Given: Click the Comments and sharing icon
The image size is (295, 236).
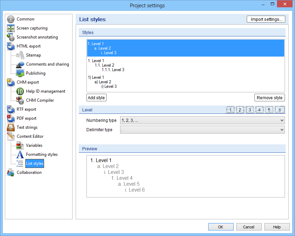Looking at the screenshot, I should 20,64.
